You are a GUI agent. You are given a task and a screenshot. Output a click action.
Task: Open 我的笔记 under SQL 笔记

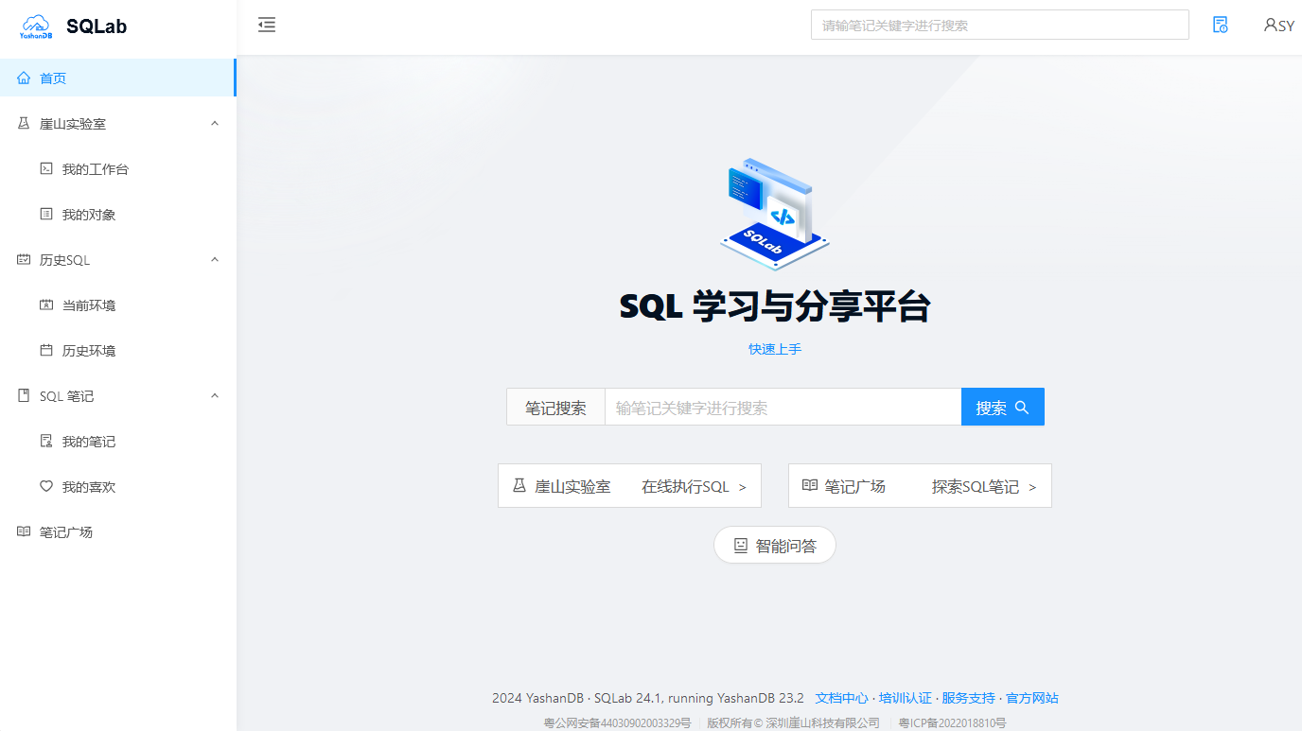(117, 442)
